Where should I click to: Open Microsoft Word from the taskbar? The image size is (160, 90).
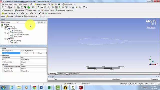[42, 87]
